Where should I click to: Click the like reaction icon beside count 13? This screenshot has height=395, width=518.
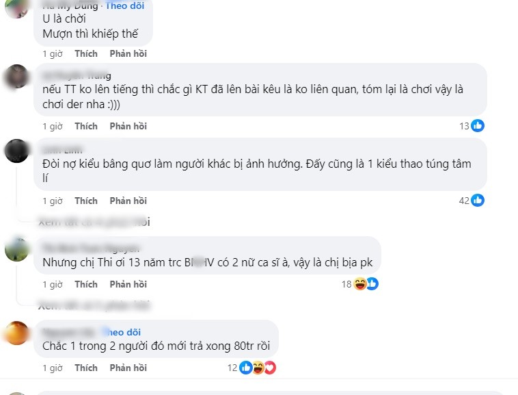click(478, 126)
